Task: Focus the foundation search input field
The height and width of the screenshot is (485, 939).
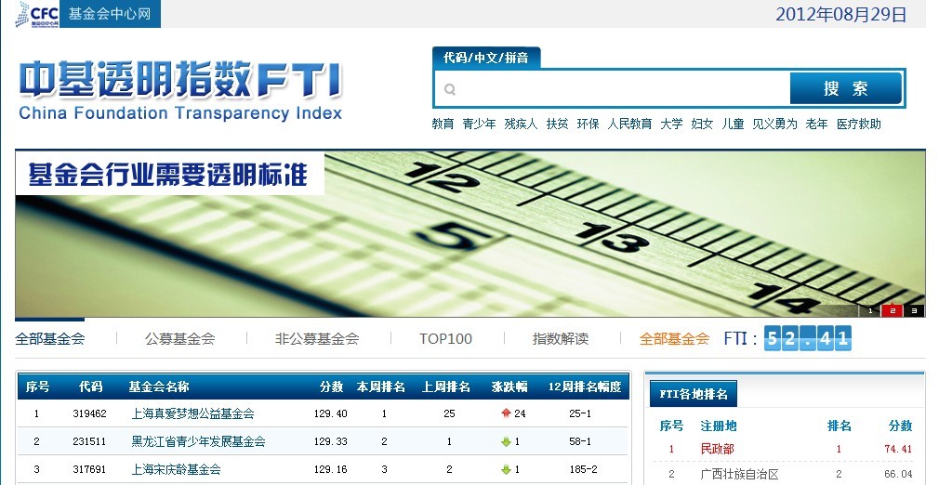Action: tap(613, 88)
